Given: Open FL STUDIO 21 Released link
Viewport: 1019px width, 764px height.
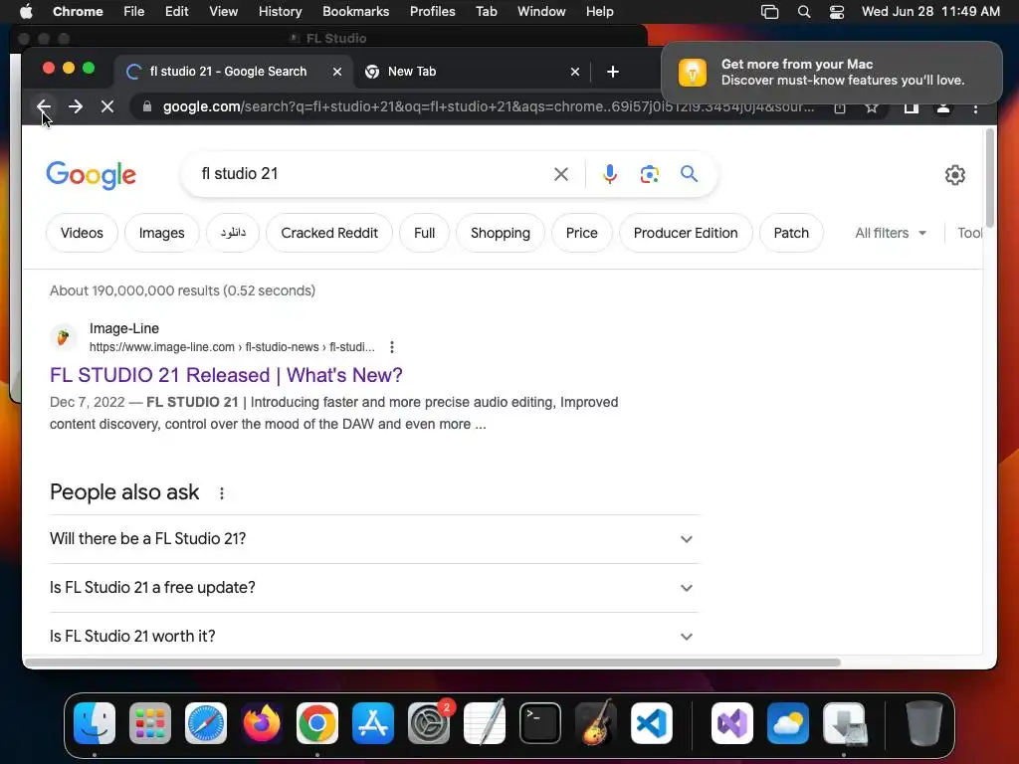Looking at the screenshot, I should (226, 375).
